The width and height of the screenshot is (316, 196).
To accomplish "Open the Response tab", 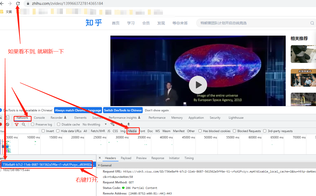I will point(158,158).
